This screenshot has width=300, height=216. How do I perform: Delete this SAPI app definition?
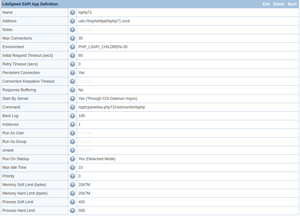[x=279, y=4]
